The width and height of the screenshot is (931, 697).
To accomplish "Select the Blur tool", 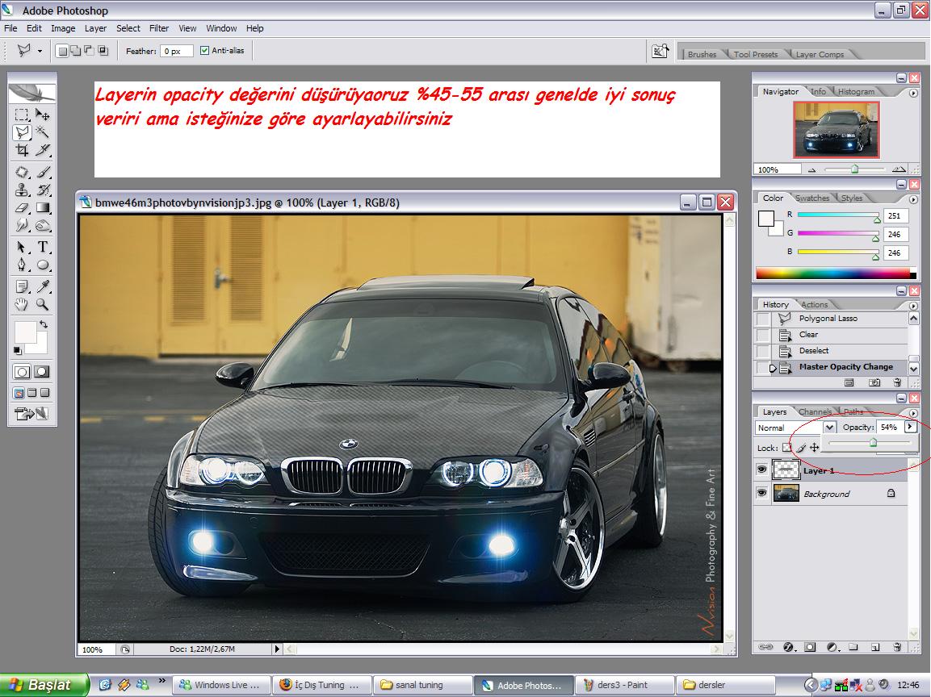I will point(22,225).
